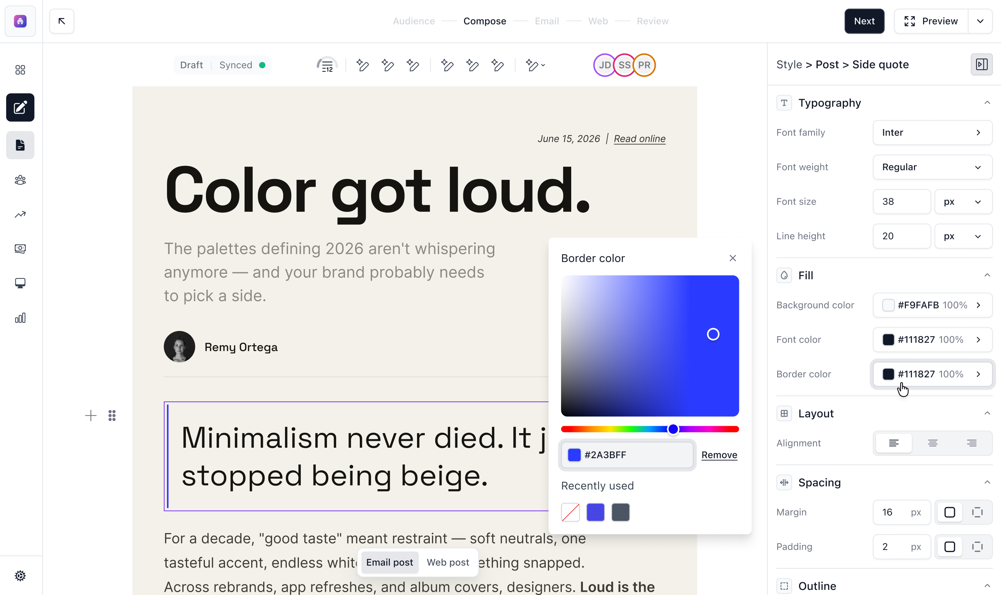This screenshot has height=595, width=1001.
Task: Click inside the color saturation gradient area
Action: [x=650, y=346]
